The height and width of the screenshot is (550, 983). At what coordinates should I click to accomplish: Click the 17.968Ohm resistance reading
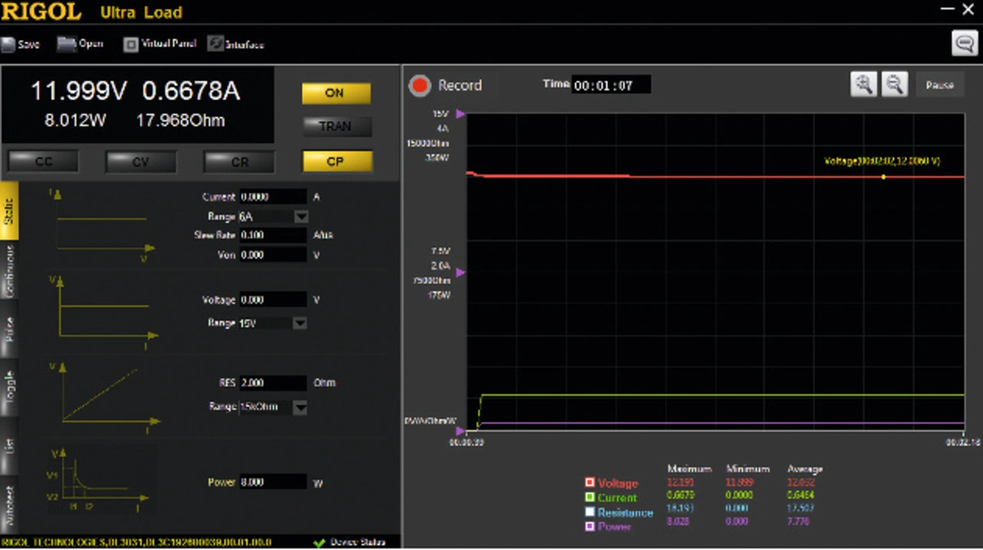click(x=180, y=121)
